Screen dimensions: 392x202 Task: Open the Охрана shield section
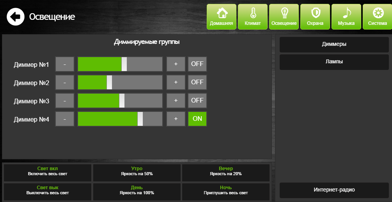click(x=315, y=17)
